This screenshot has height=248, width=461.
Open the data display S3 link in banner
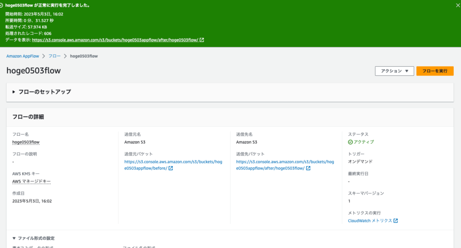point(115,40)
